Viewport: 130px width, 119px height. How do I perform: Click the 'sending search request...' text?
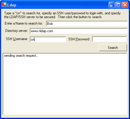pyautogui.click(x=21, y=56)
